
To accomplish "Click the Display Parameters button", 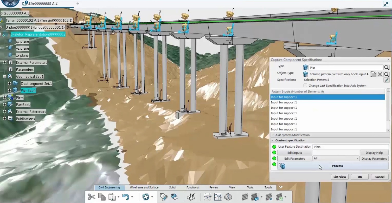I will [x=374, y=159].
